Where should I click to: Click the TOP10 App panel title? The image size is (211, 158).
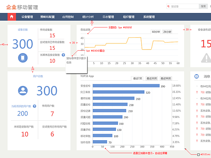(87, 76)
